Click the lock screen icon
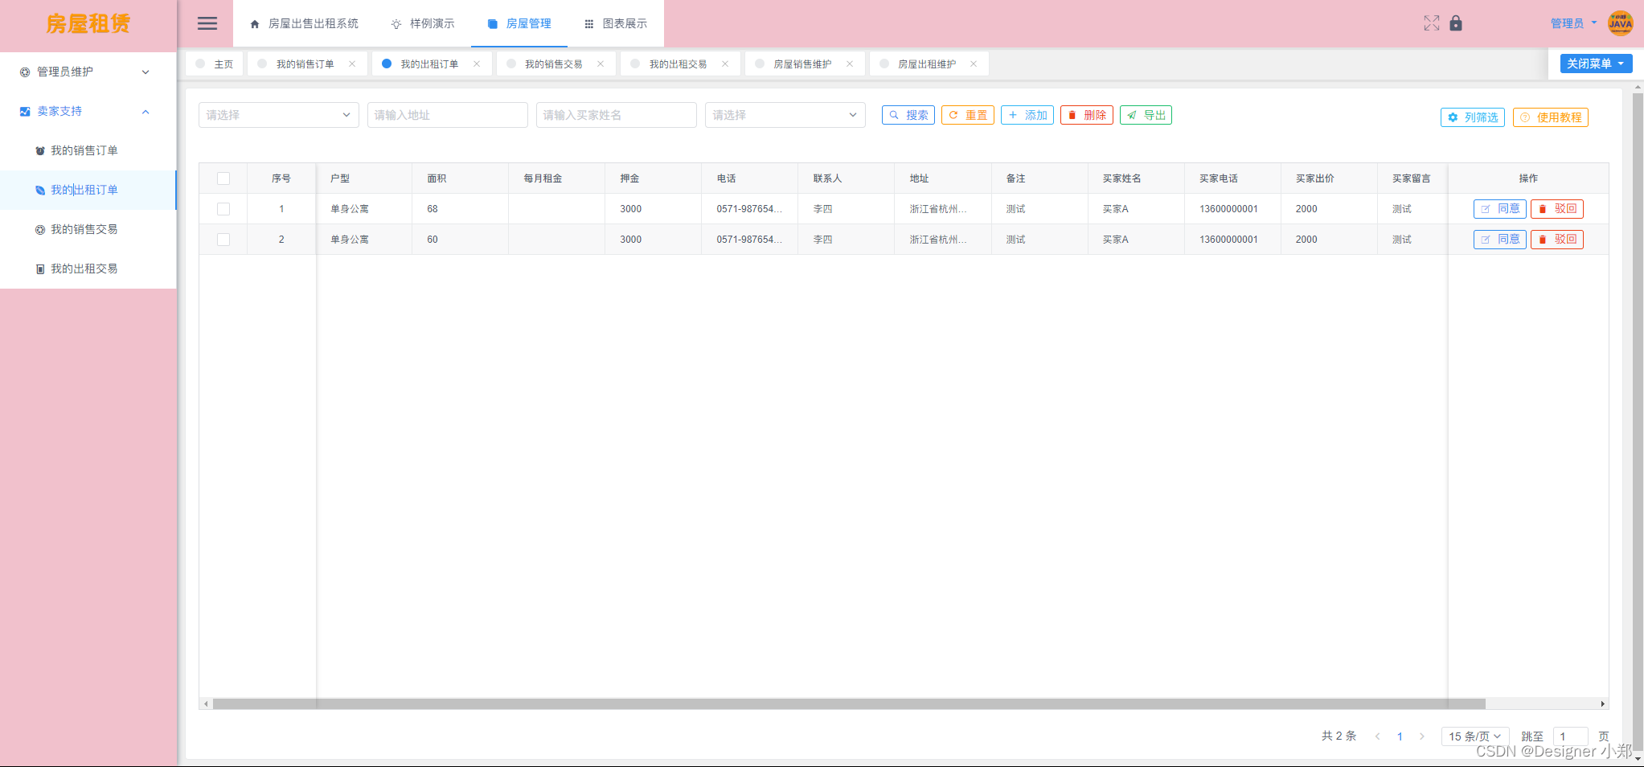This screenshot has height=767, width=1644. [x=1456, y=23]
